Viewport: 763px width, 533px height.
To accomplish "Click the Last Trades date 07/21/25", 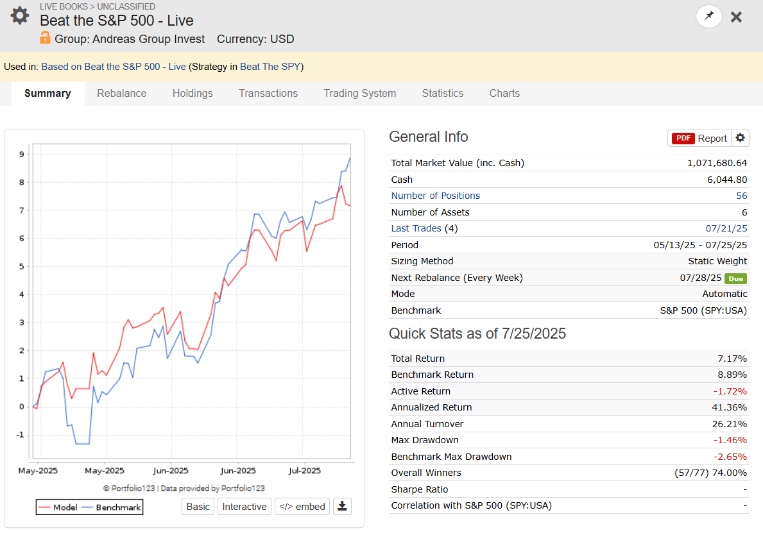I will click(726, 228).
